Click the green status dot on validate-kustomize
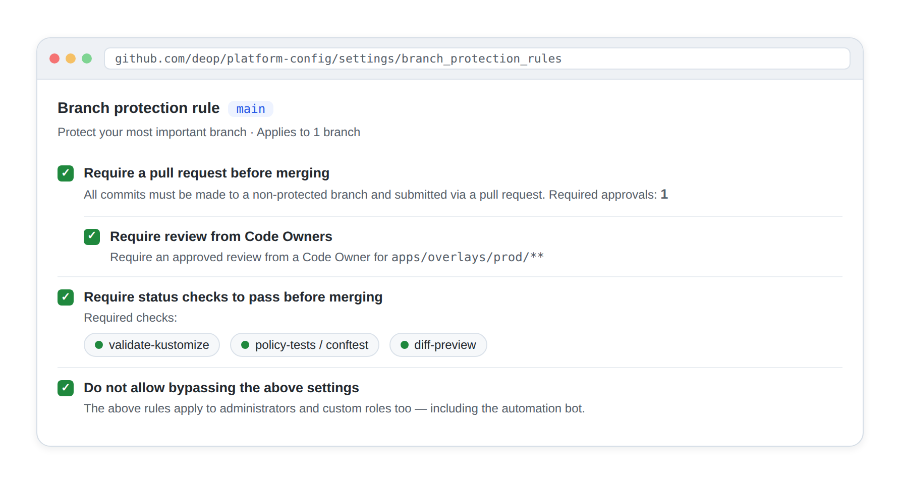Viewport: 900px width, 484px height. (99, 345)
